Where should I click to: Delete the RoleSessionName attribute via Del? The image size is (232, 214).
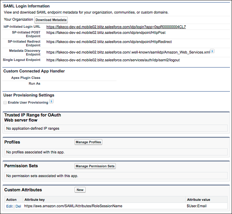pyautogui.click(x=18, y=206)
